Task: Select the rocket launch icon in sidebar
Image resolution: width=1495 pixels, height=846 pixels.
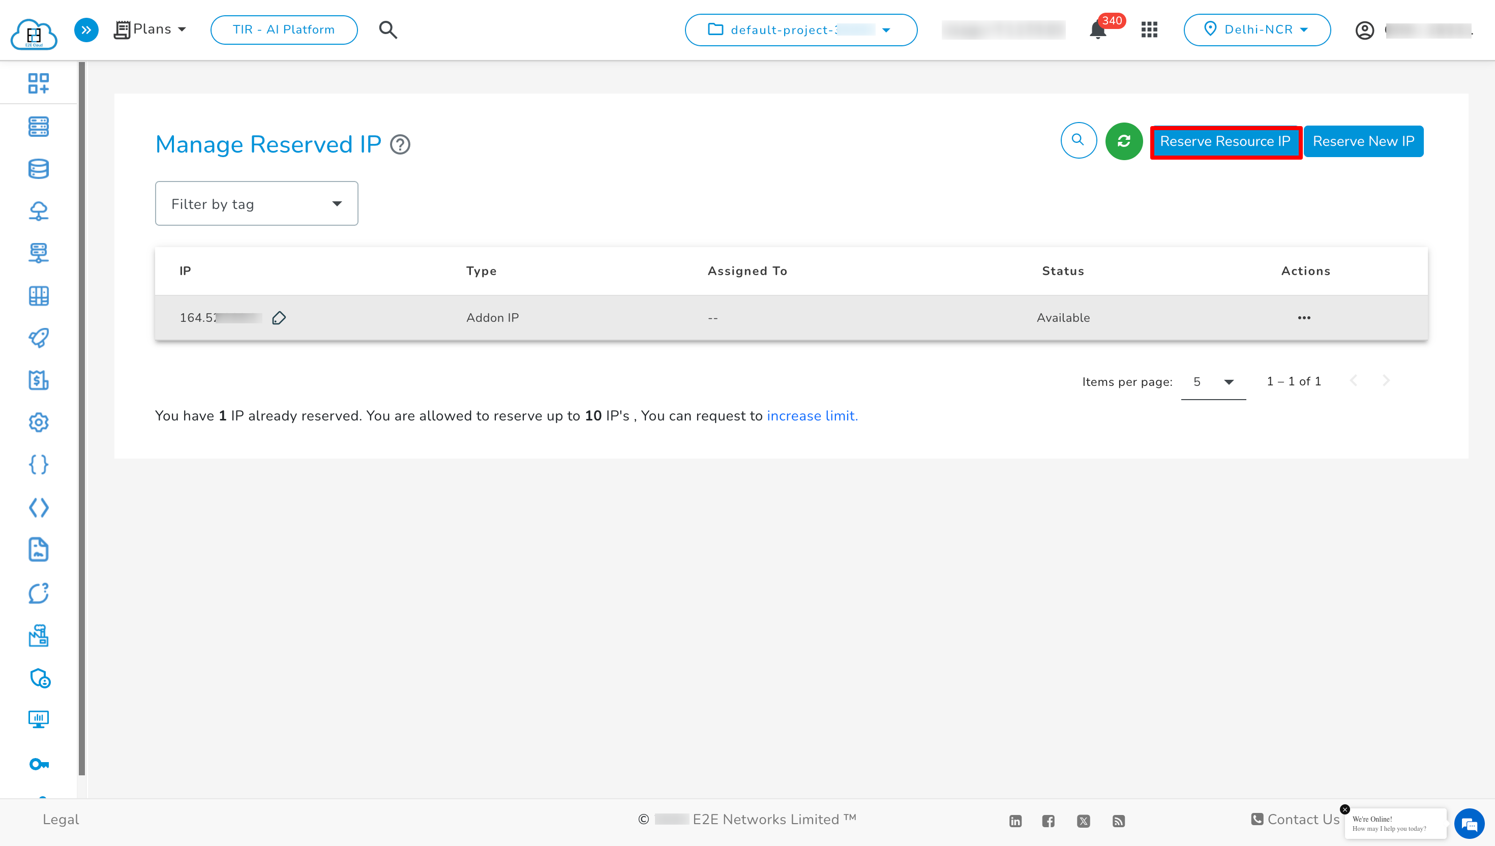Action: 38,338
